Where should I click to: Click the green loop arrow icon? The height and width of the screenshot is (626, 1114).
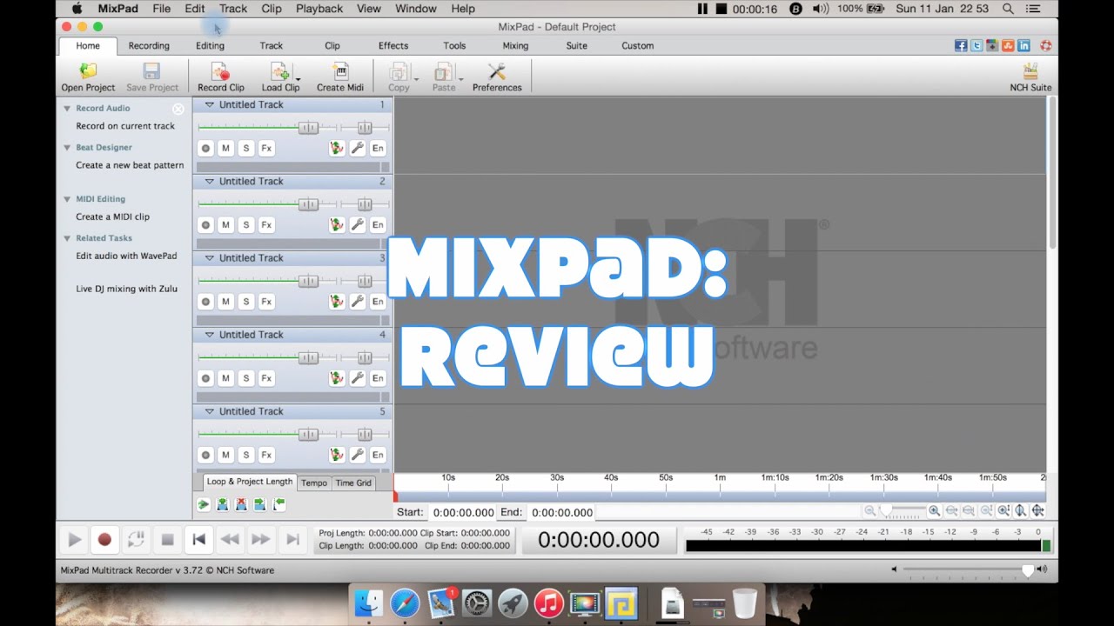tap(204, 504)
